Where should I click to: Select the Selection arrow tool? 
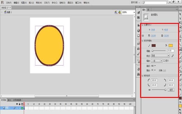pos(180,14)
